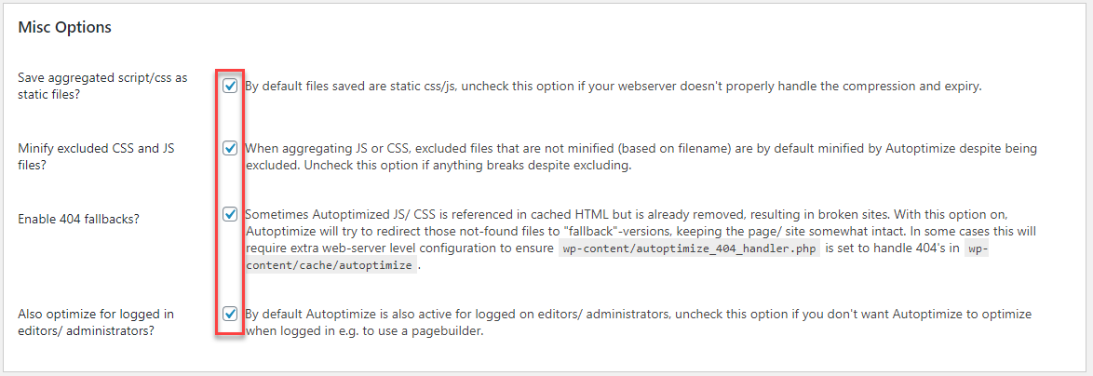Click the Misc Options heading
The height and width of the screenshot is (376, 1093).
click(64, 28)
